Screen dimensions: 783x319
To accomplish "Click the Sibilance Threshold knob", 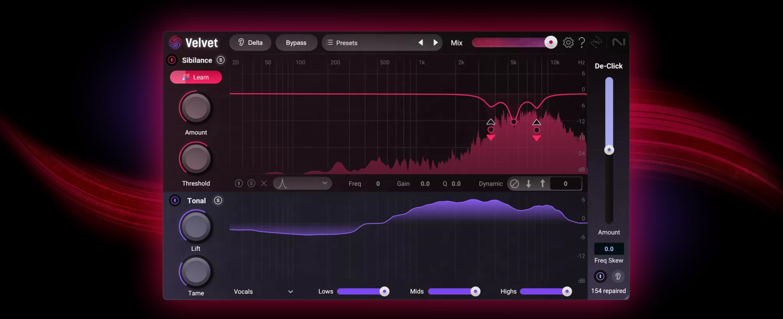I will click(x=196, y=159).
